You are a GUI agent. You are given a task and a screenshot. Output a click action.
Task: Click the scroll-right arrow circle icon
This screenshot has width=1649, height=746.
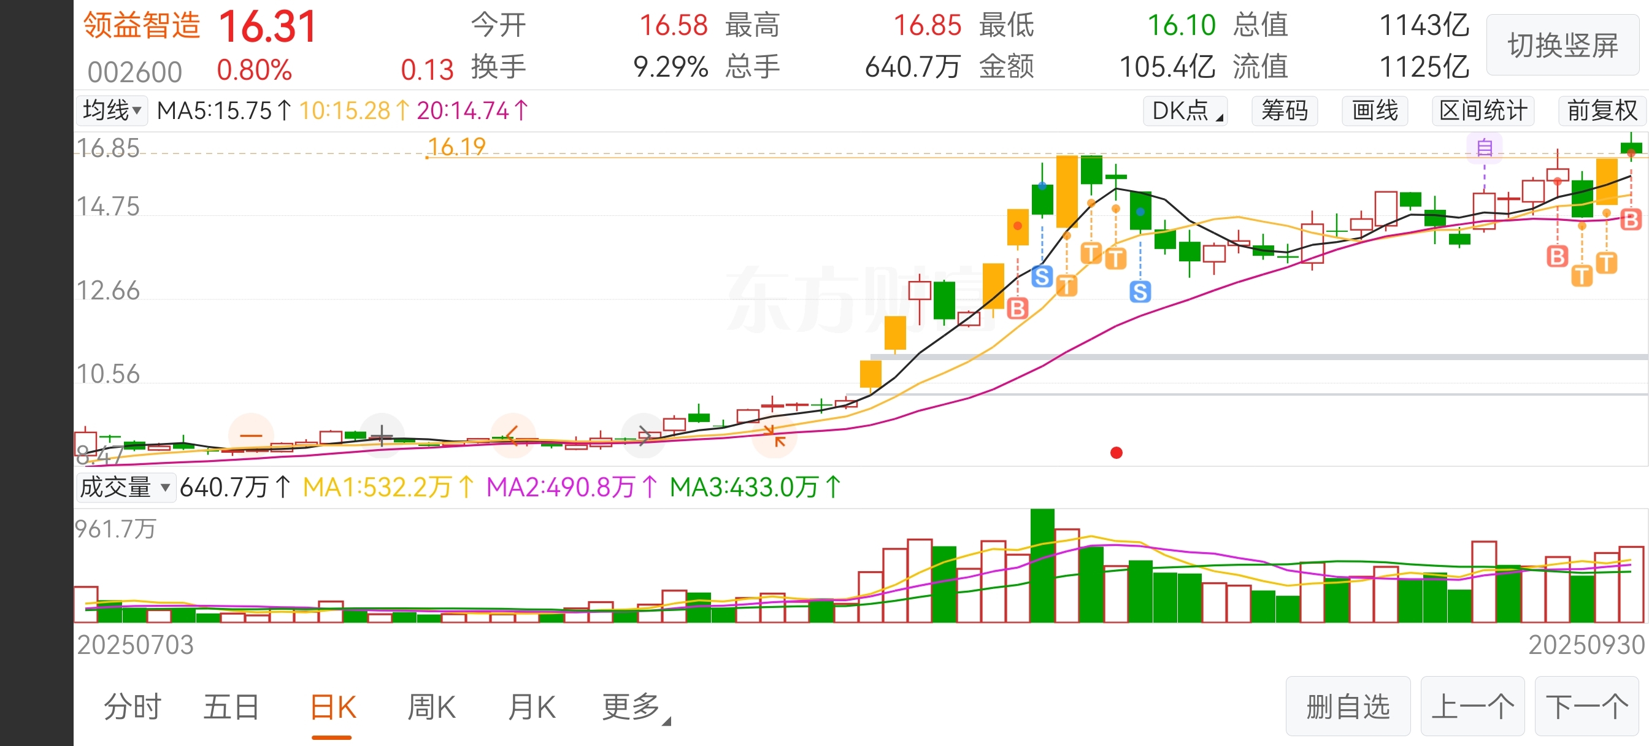click(644, 436)
